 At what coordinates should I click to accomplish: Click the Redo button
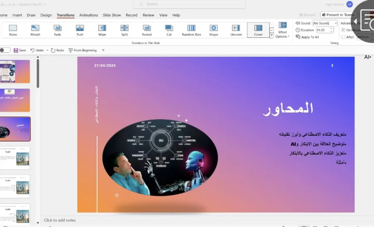(x=57, y=50)
